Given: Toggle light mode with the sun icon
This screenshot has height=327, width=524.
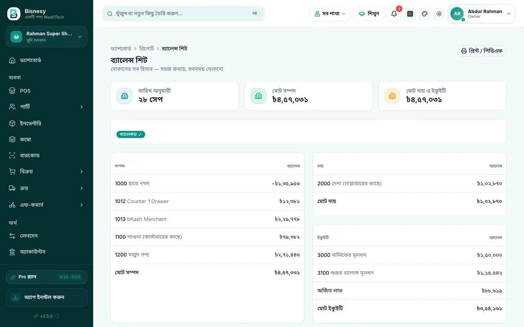Looking at the screenshot, I should click(x=439, y=14).
